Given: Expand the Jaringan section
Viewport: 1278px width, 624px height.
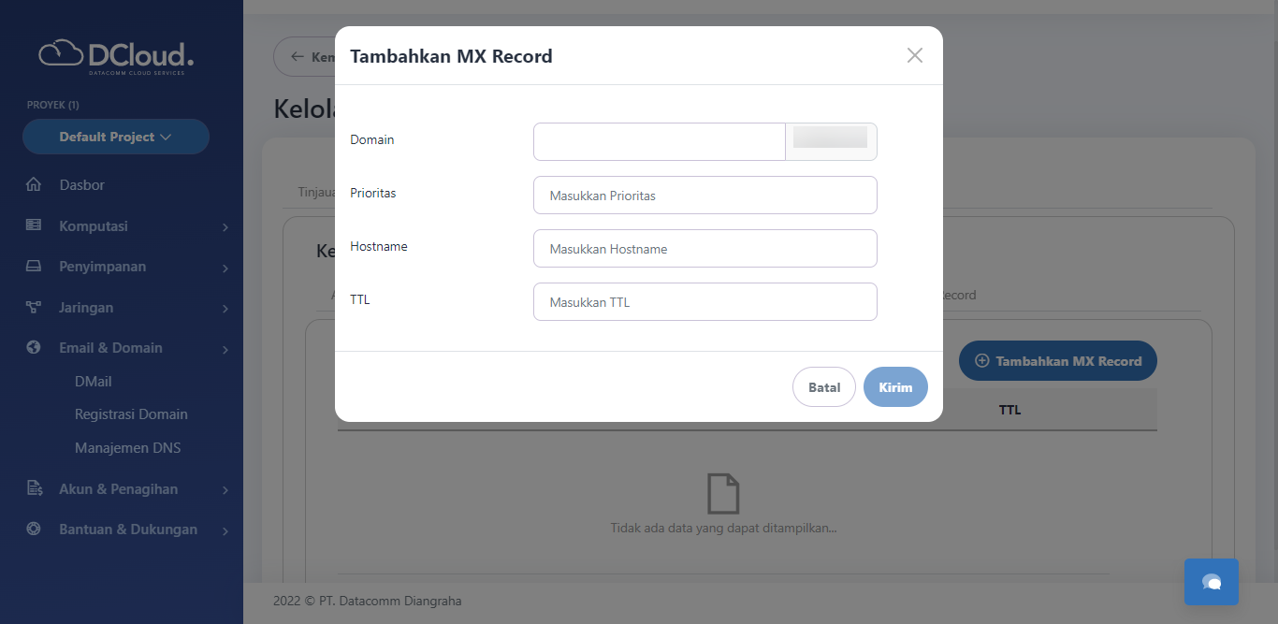Looking at the screenshot, I should [x=225, y=307].
